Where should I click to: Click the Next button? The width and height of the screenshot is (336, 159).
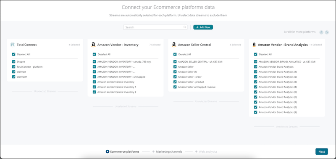(x=322, y=151)
